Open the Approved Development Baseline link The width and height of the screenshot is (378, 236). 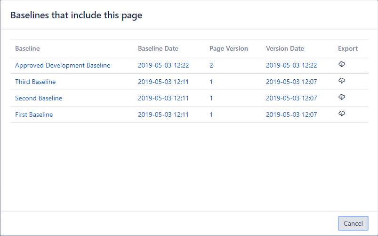coord(63,66)
